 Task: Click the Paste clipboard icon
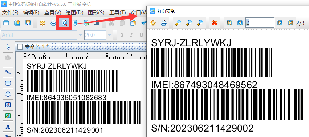[x=133, y=23]
